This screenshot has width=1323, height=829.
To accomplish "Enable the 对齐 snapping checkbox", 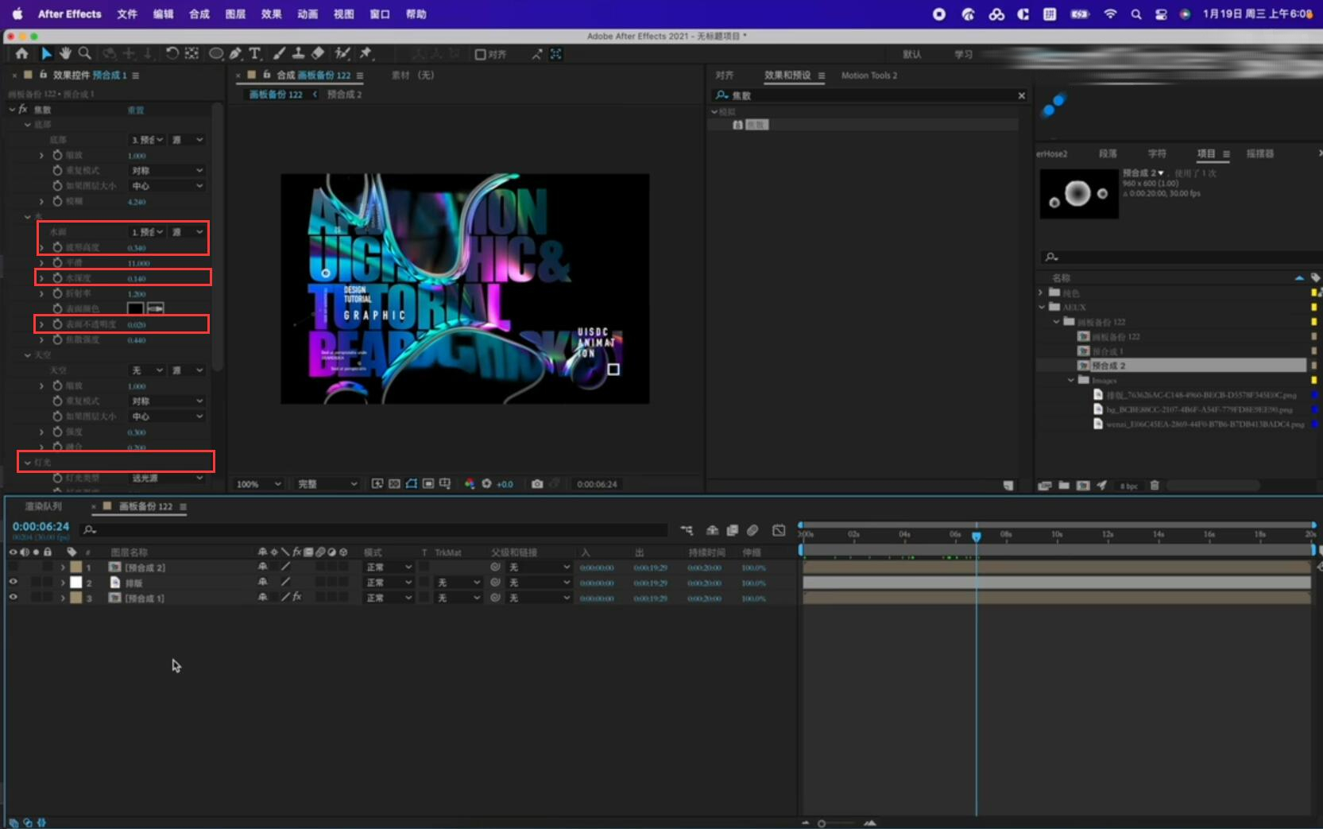I will 480,54.
